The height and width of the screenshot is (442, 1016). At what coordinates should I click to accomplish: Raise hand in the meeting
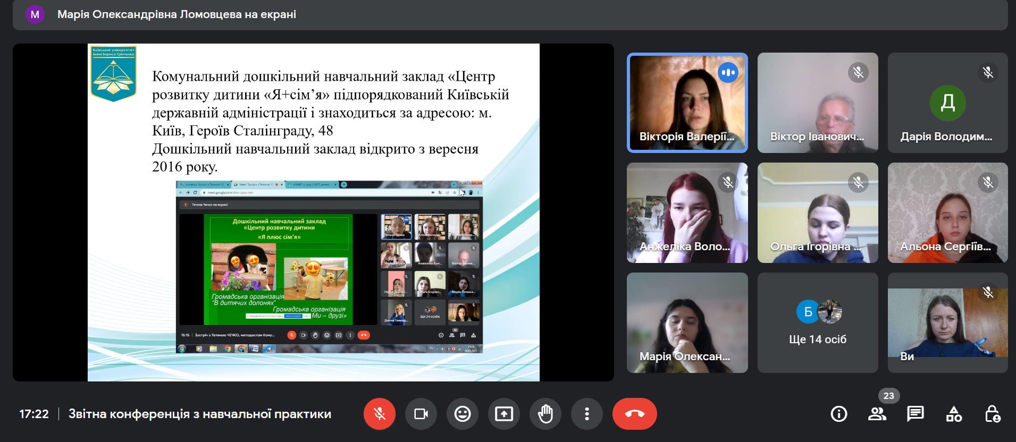(545, 414)
